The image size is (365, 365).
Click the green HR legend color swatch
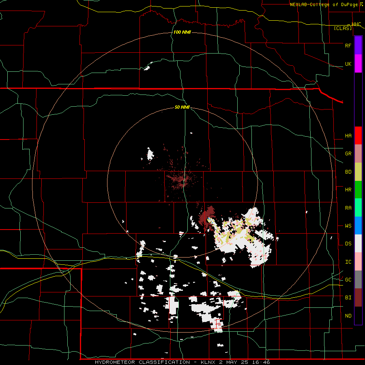coord(358,190)
